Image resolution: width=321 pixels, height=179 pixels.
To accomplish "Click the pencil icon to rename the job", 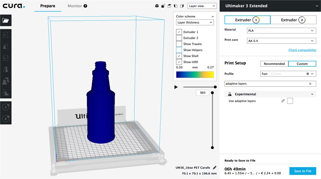I will pyautogui.click(x=214, y=167).
